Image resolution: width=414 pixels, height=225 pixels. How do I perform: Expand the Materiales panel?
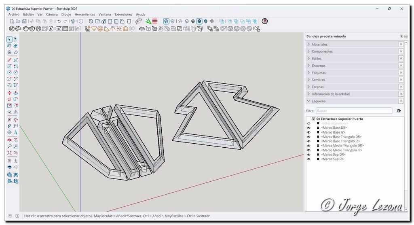pyautogui.click(x=319, y=45)
